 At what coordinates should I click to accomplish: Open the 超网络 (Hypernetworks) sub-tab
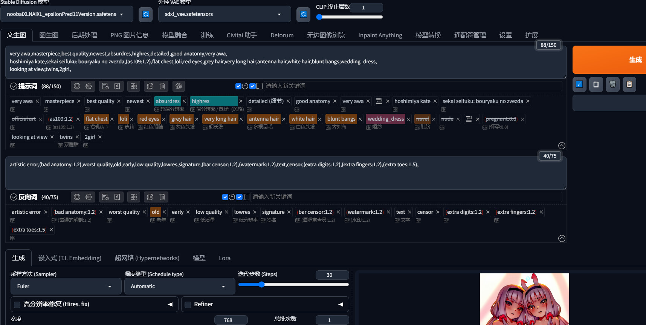point(147,258)
